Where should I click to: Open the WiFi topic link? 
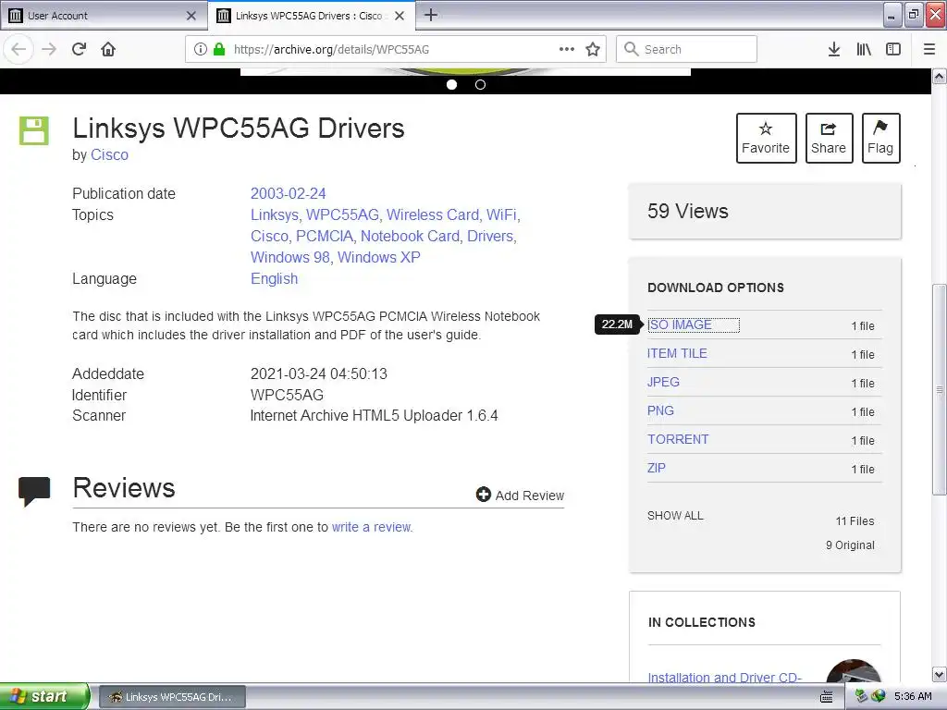501,214
